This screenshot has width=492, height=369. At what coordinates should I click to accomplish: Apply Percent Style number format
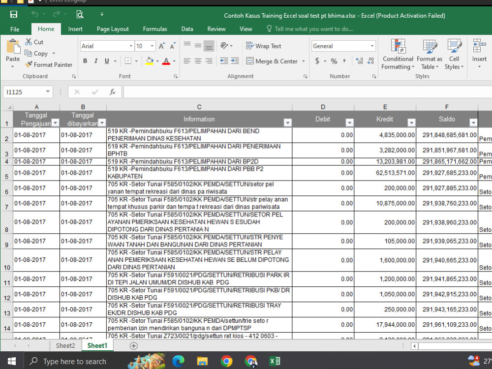334,61
